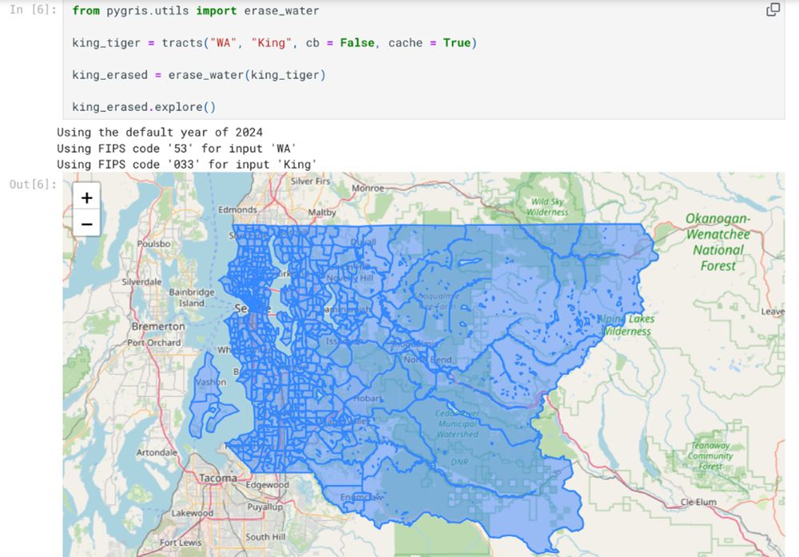Click the Puyallup map label
The image size is (799, 557).
pyautogui.click(x=265, y=507)
